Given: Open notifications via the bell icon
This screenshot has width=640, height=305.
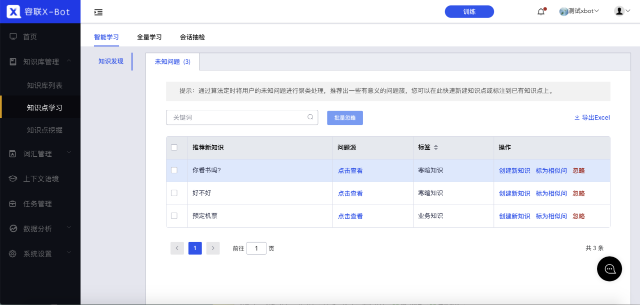Looking at the screenshot, I should coord(541,11).
